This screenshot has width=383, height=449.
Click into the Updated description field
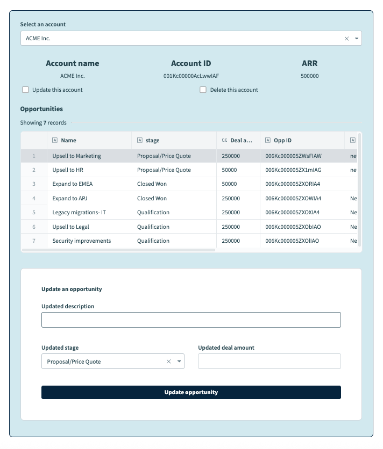point(191,320)
